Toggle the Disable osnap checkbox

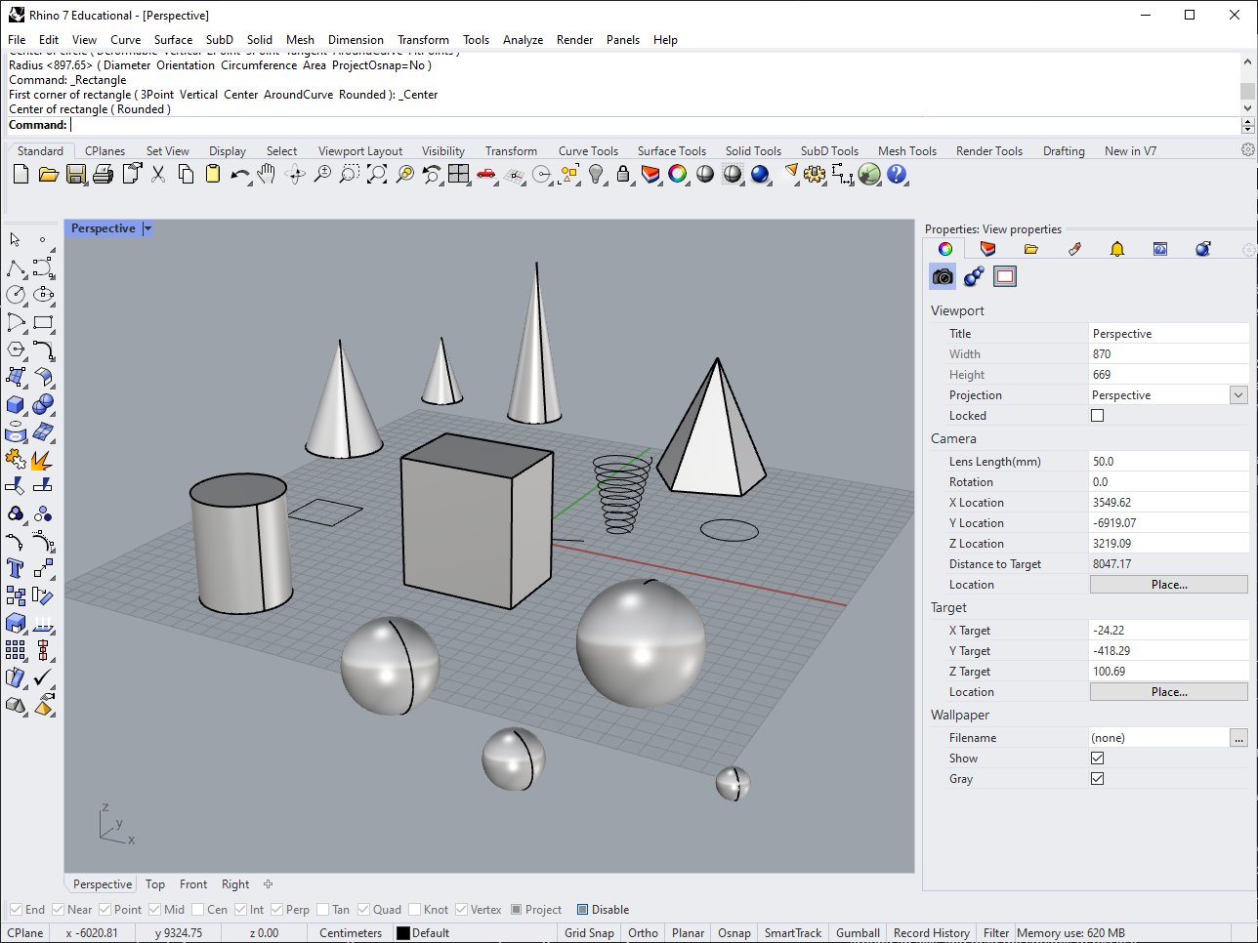pos(583,910)
